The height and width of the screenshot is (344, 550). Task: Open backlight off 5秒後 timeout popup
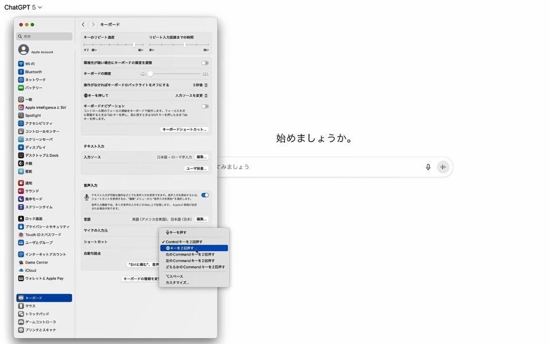200,85
